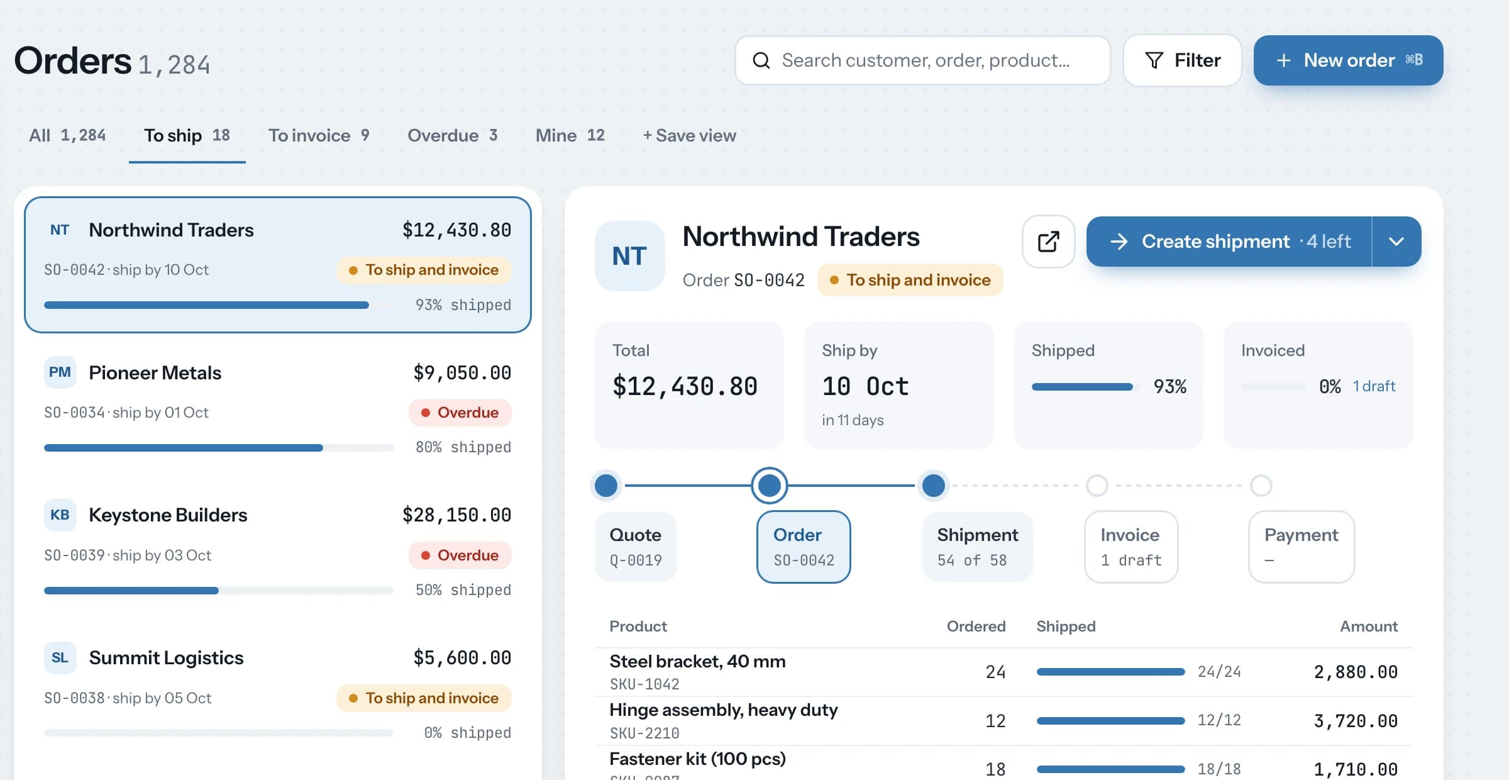
Task: Expand the Create shipment dropdown arrow
Action: point(1396,242)
